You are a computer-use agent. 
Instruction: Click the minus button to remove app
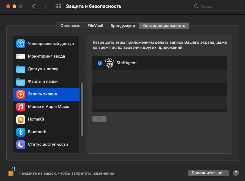pos(103,119)
